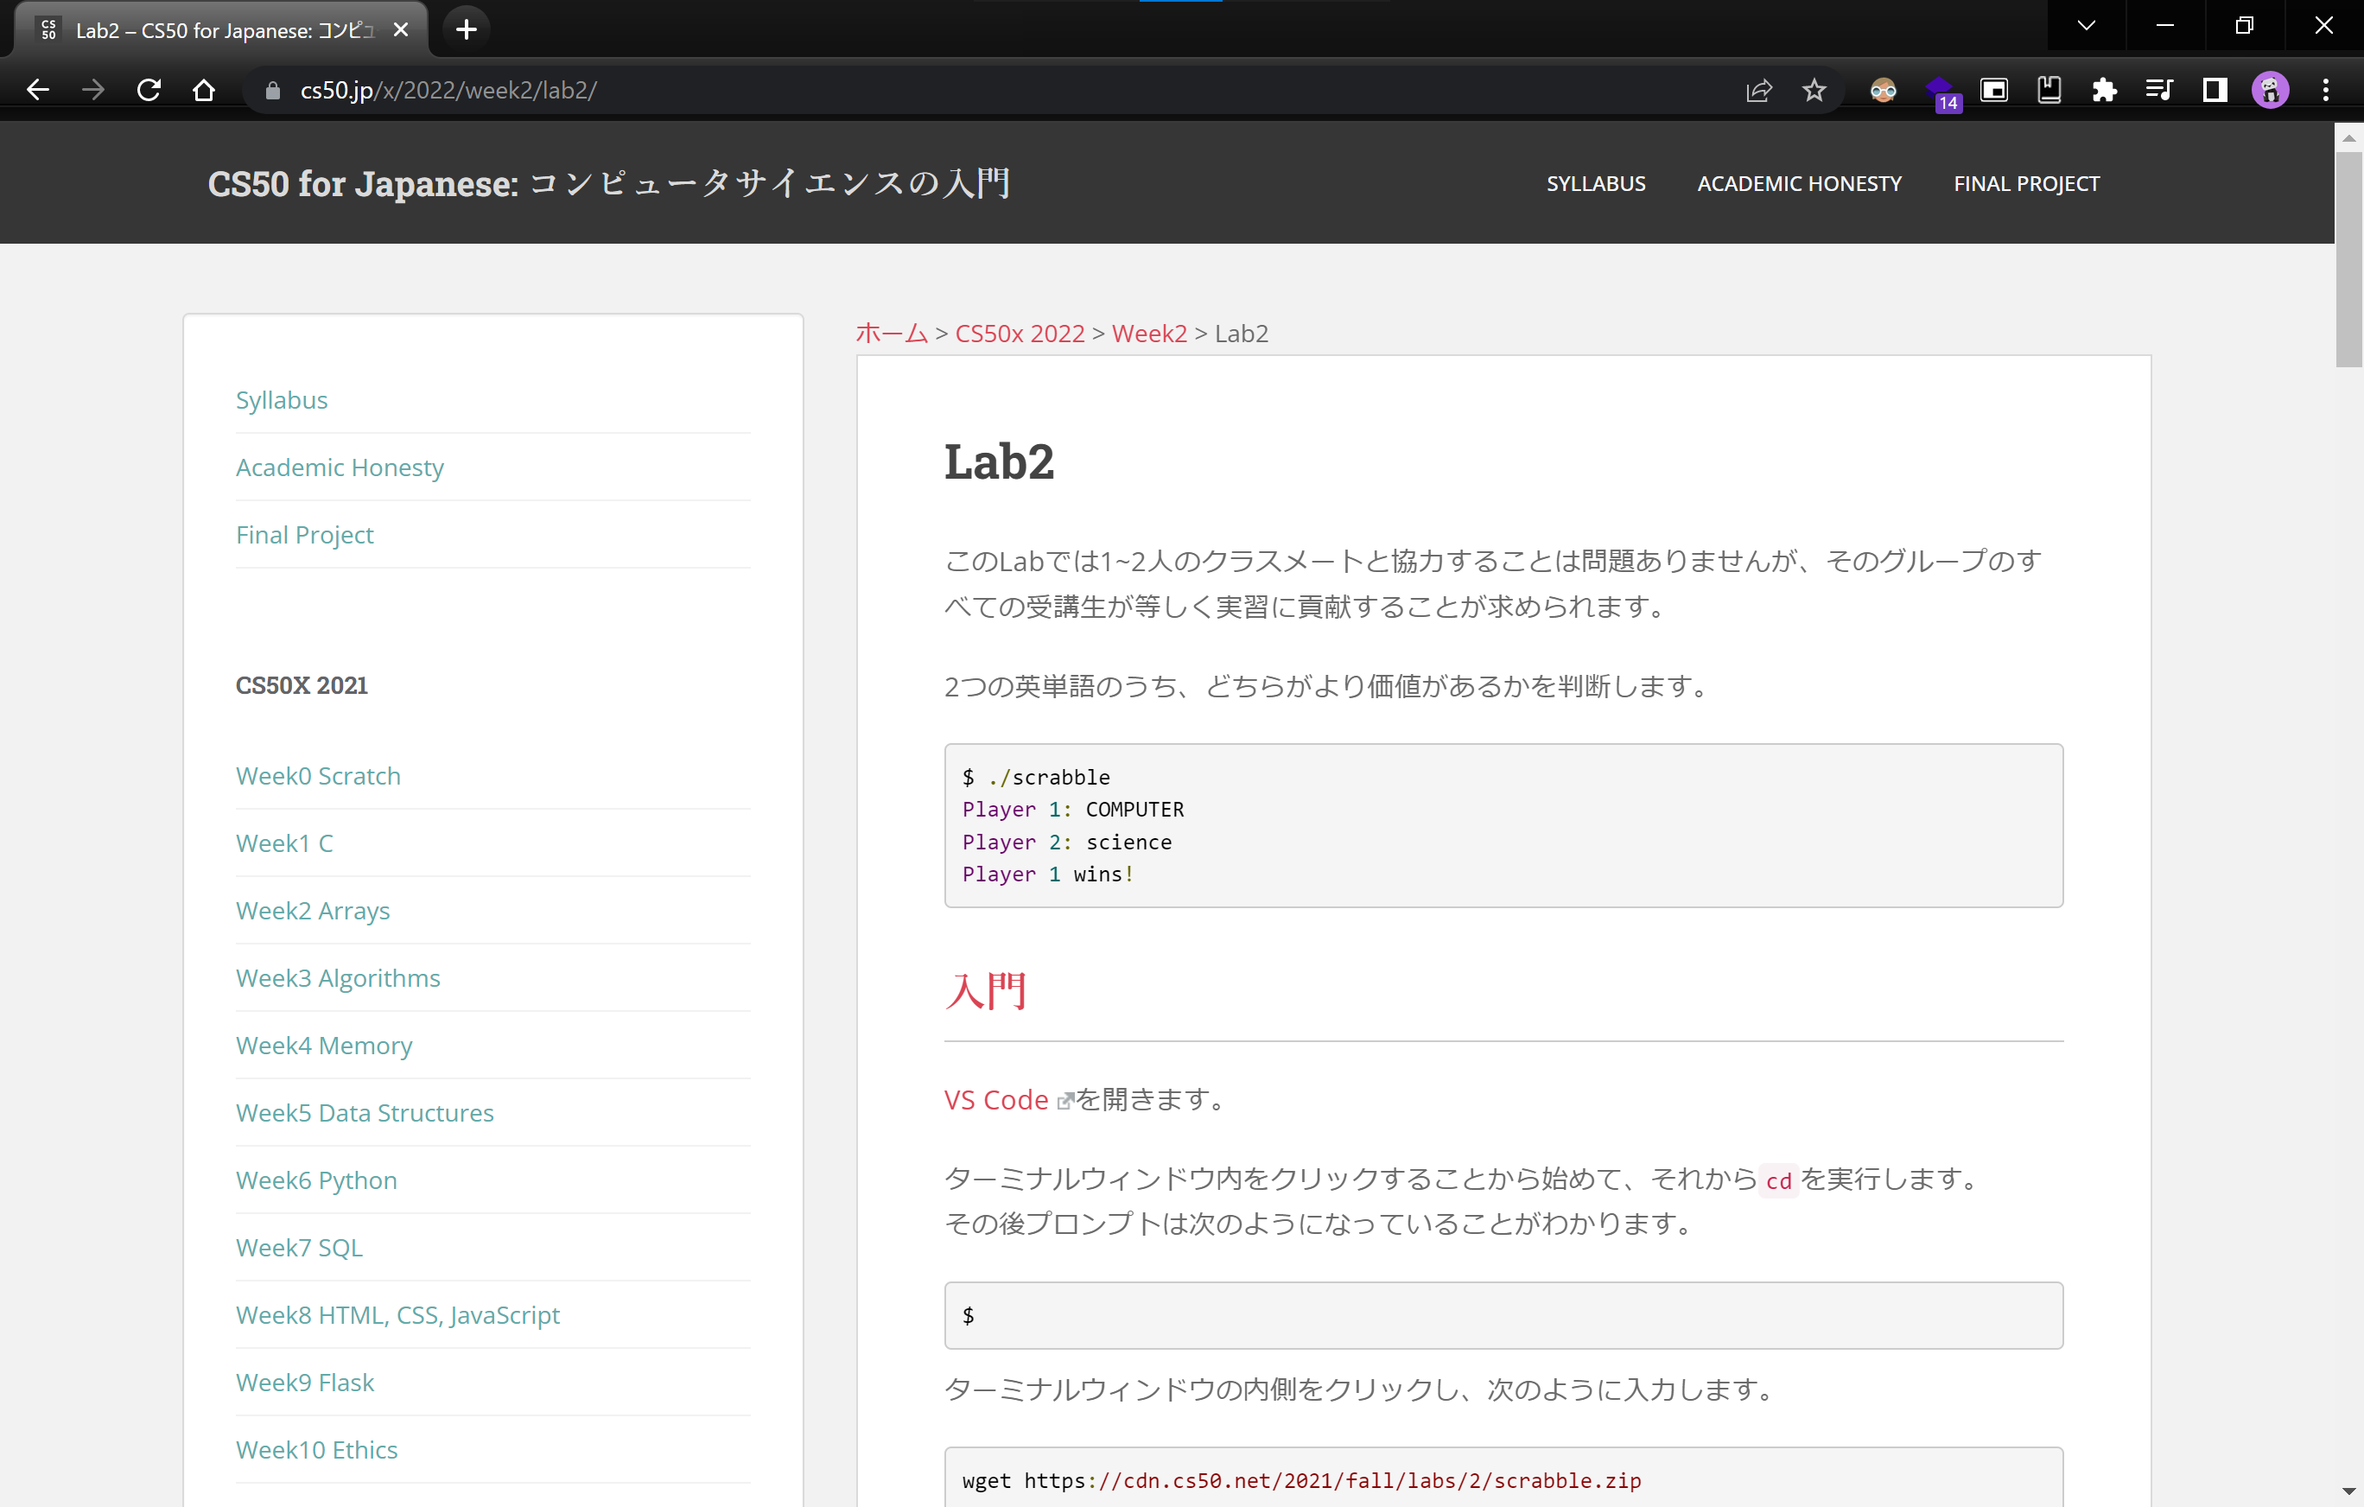
Task: Go to browser home page
Action: [203, 91]
